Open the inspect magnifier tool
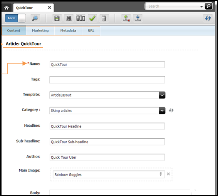This screenshot has height=196, width=218. [35, 18]
